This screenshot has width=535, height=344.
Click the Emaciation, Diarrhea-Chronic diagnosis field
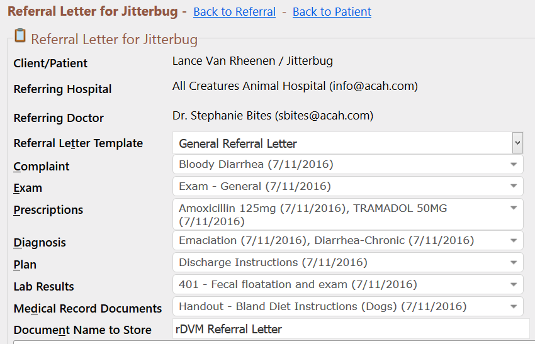click(348, 241)
